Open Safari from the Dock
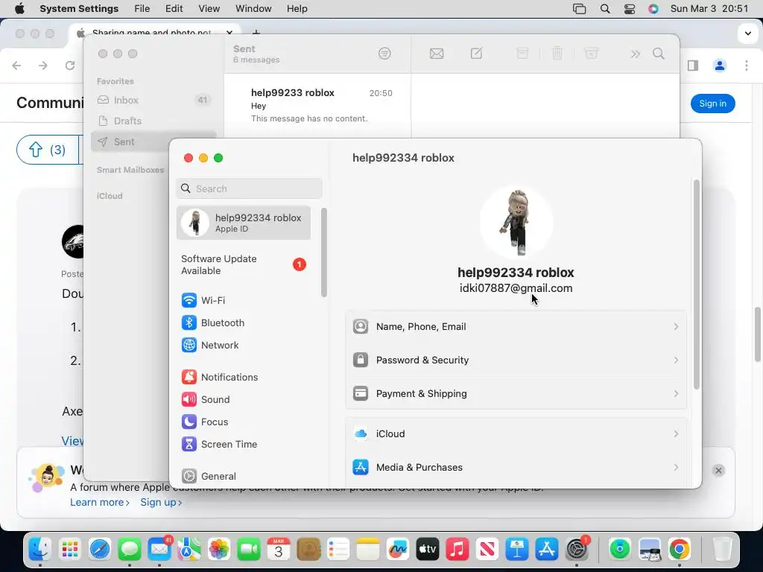763x572 pixels. (100, 549)
